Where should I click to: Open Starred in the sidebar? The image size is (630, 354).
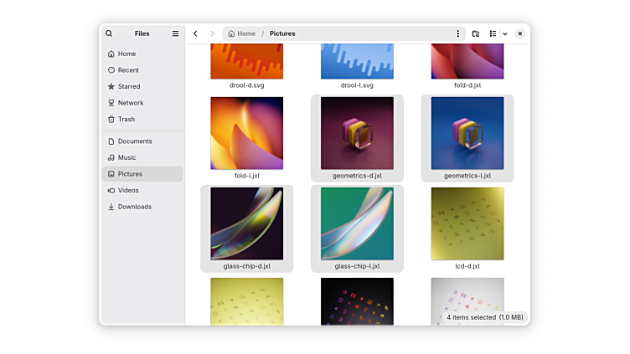[x=128, y=86]
